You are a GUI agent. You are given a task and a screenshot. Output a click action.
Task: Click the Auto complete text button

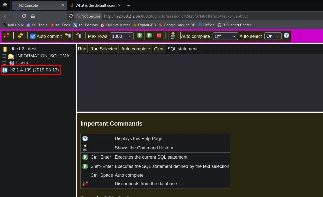pyautogui.click(x=136, y=49)
